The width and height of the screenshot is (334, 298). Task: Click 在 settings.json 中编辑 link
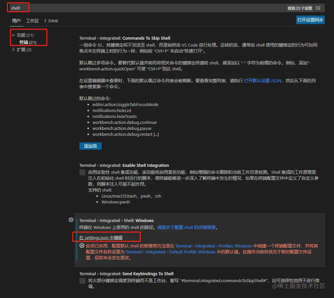tap(101, 238)
